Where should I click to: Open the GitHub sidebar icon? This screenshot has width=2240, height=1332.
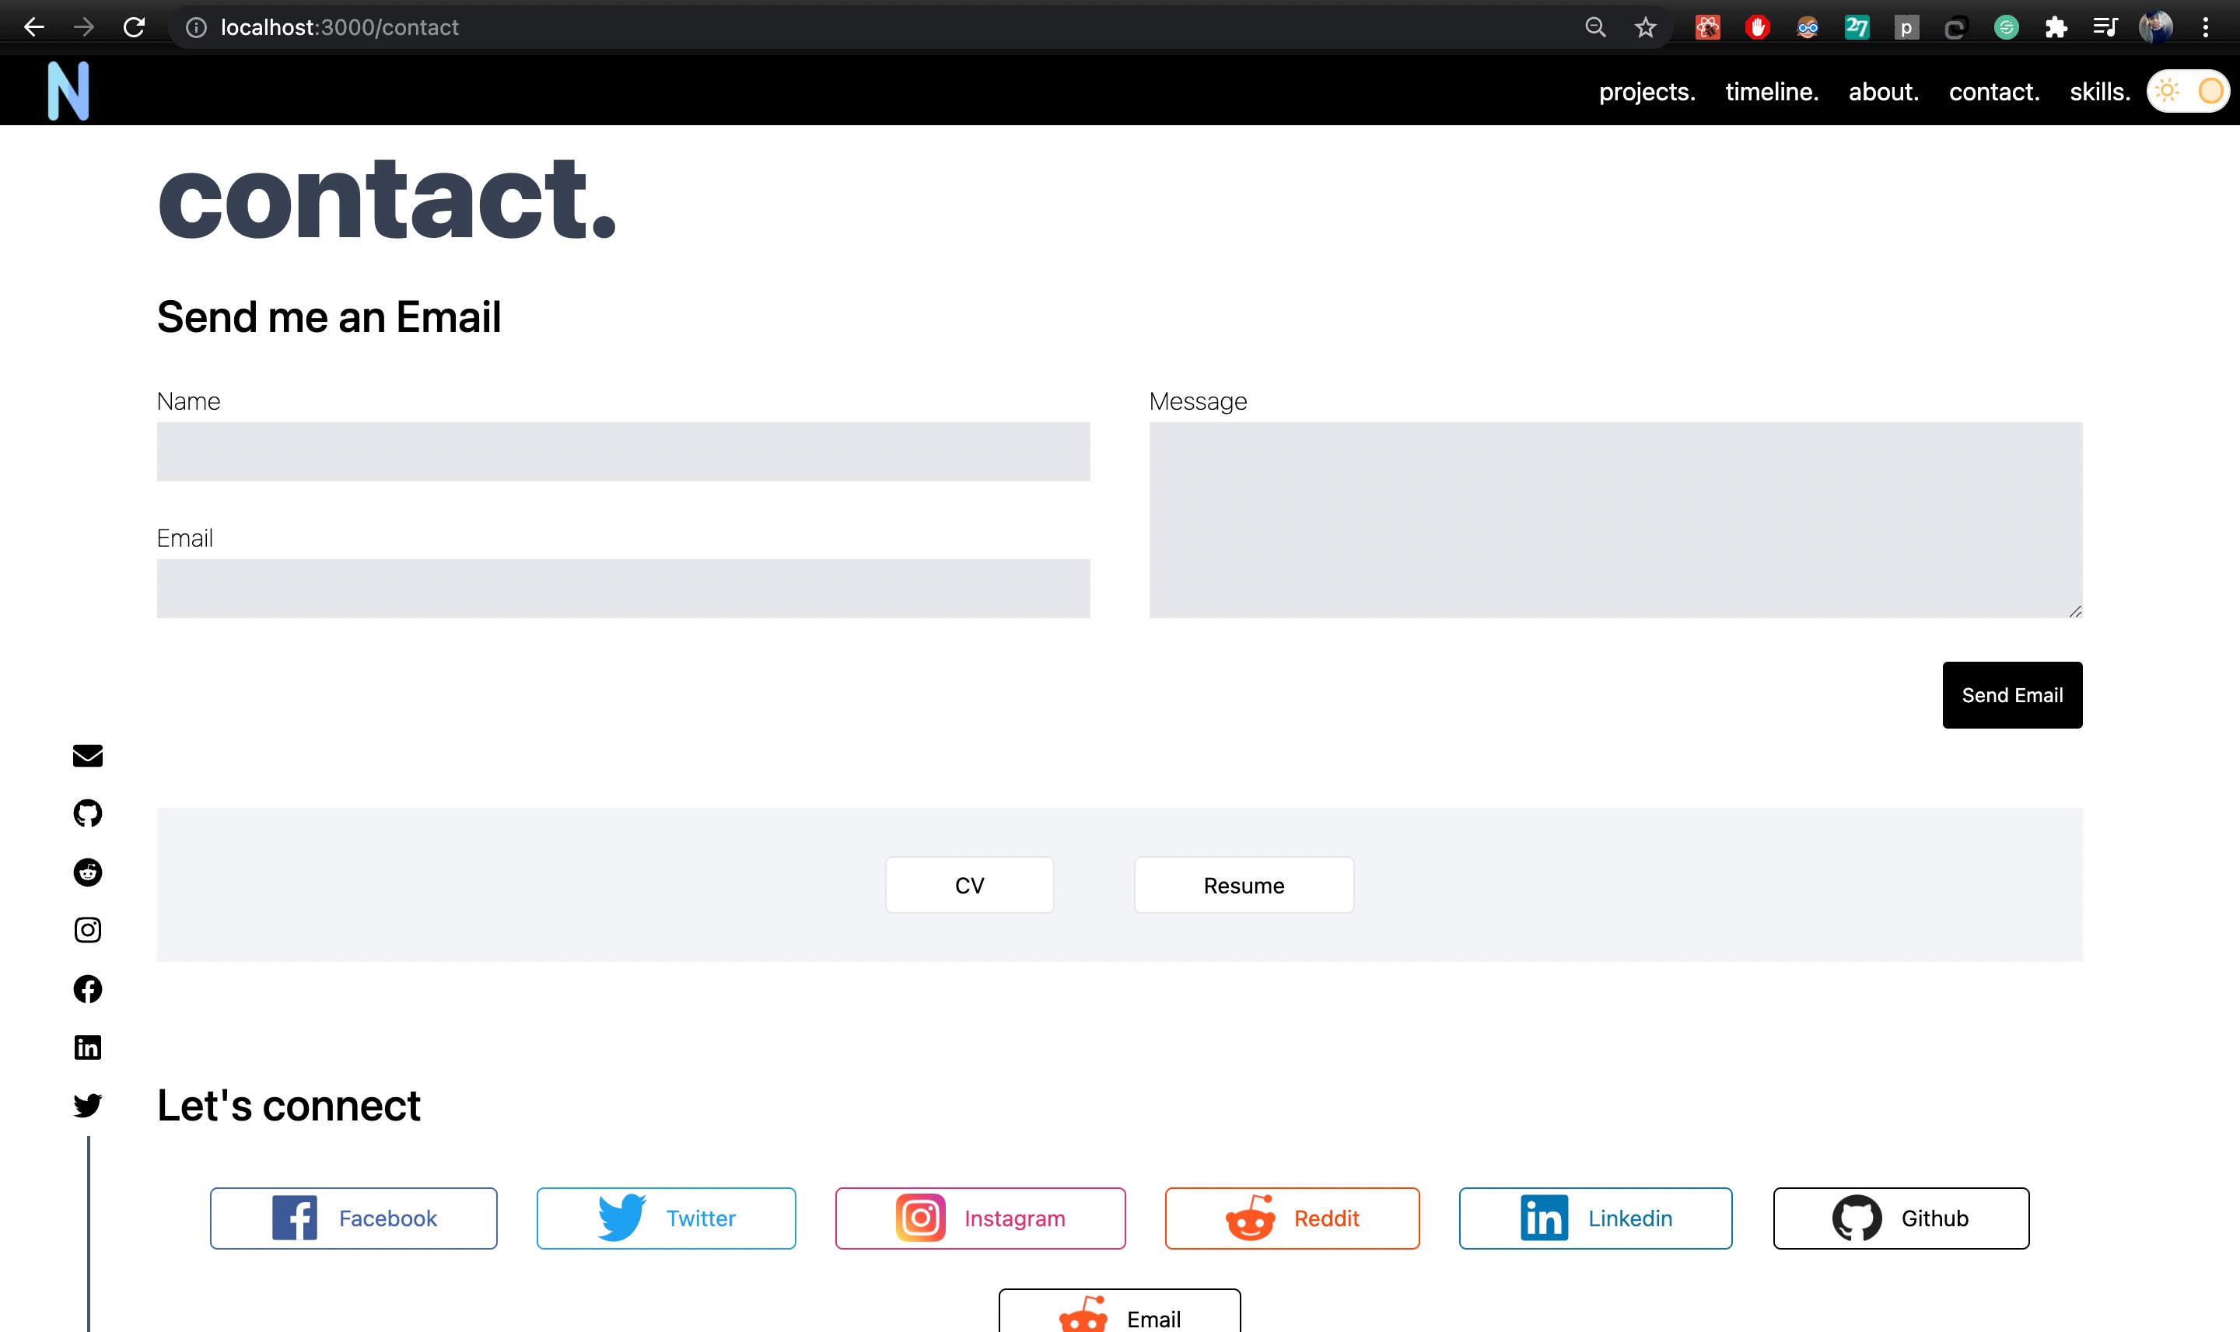pos(87,813)
